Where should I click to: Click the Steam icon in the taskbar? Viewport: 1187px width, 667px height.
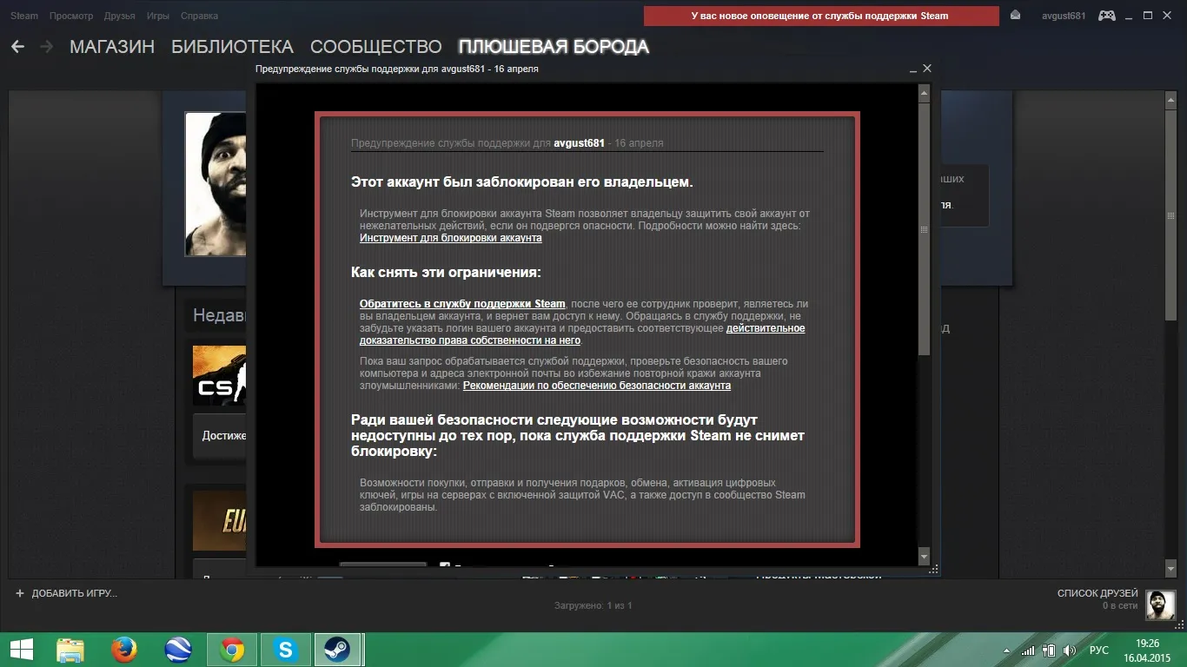pos(337,649)
